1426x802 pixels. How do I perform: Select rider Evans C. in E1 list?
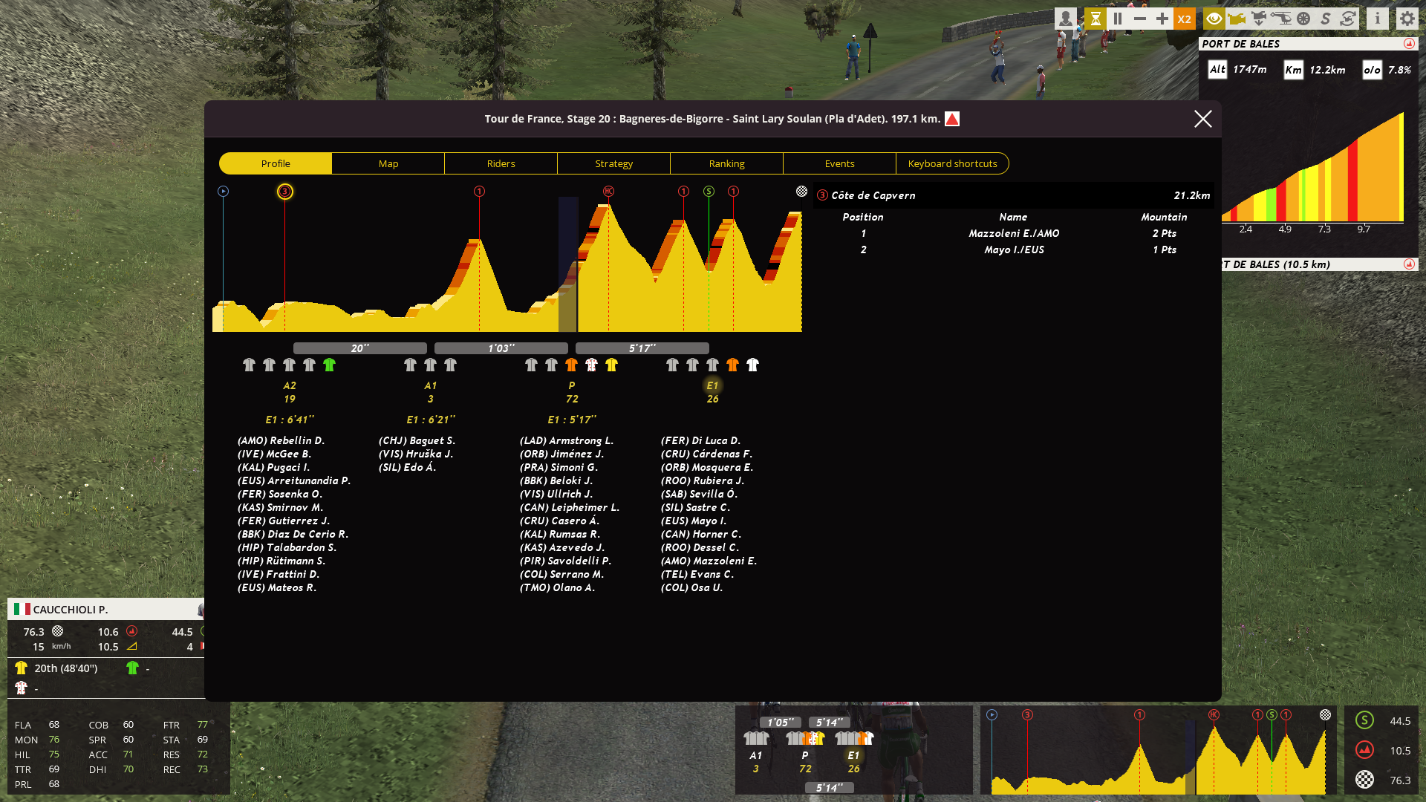(x=697, y=574)
